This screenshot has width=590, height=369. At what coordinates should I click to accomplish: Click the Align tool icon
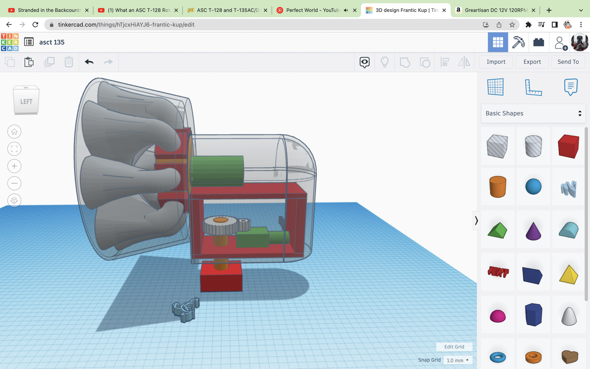click(445, 62)
